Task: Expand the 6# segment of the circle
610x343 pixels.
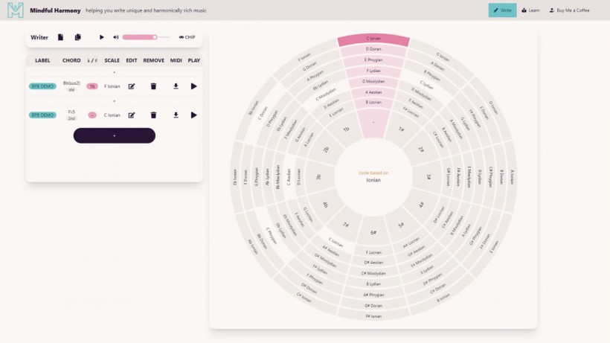Action: click(x=373, y=233)
